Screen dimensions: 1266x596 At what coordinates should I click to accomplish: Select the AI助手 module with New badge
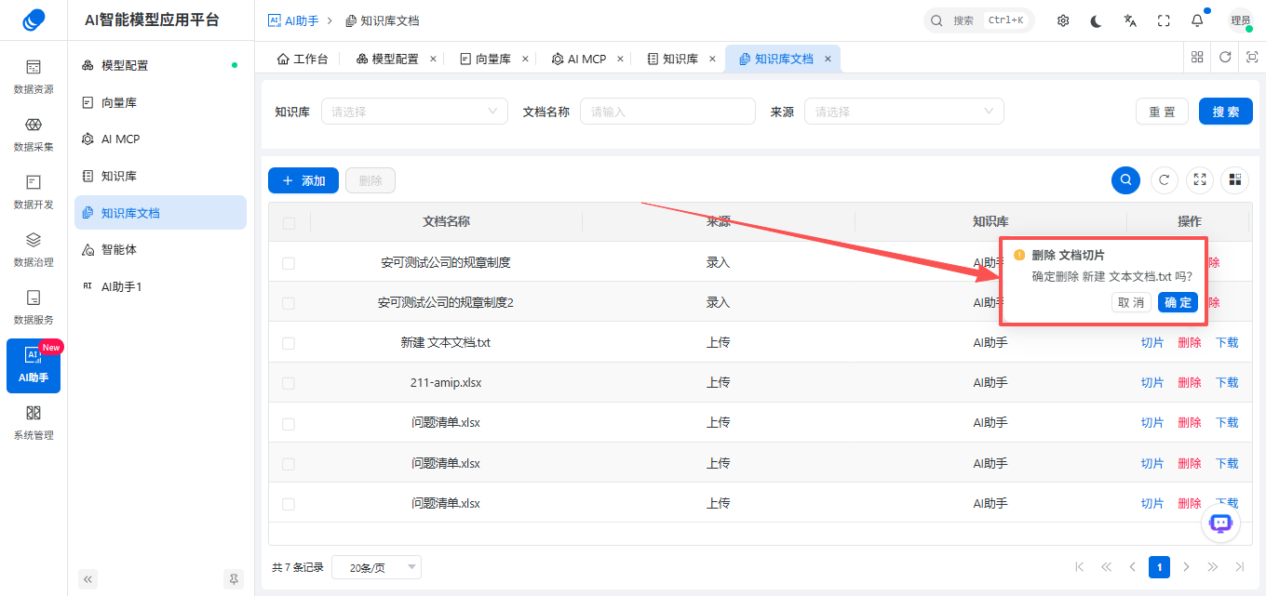click(x=34, y=365)
